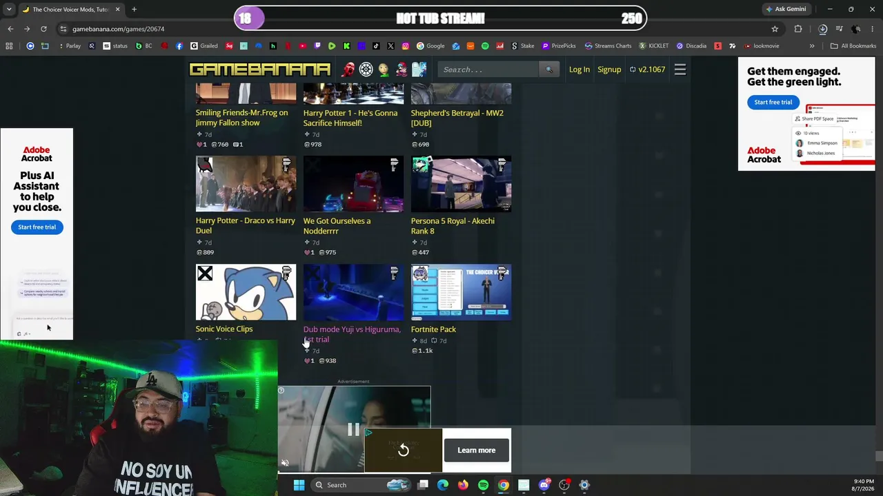Open Firefox from taskbar

[x=463, y=485]
